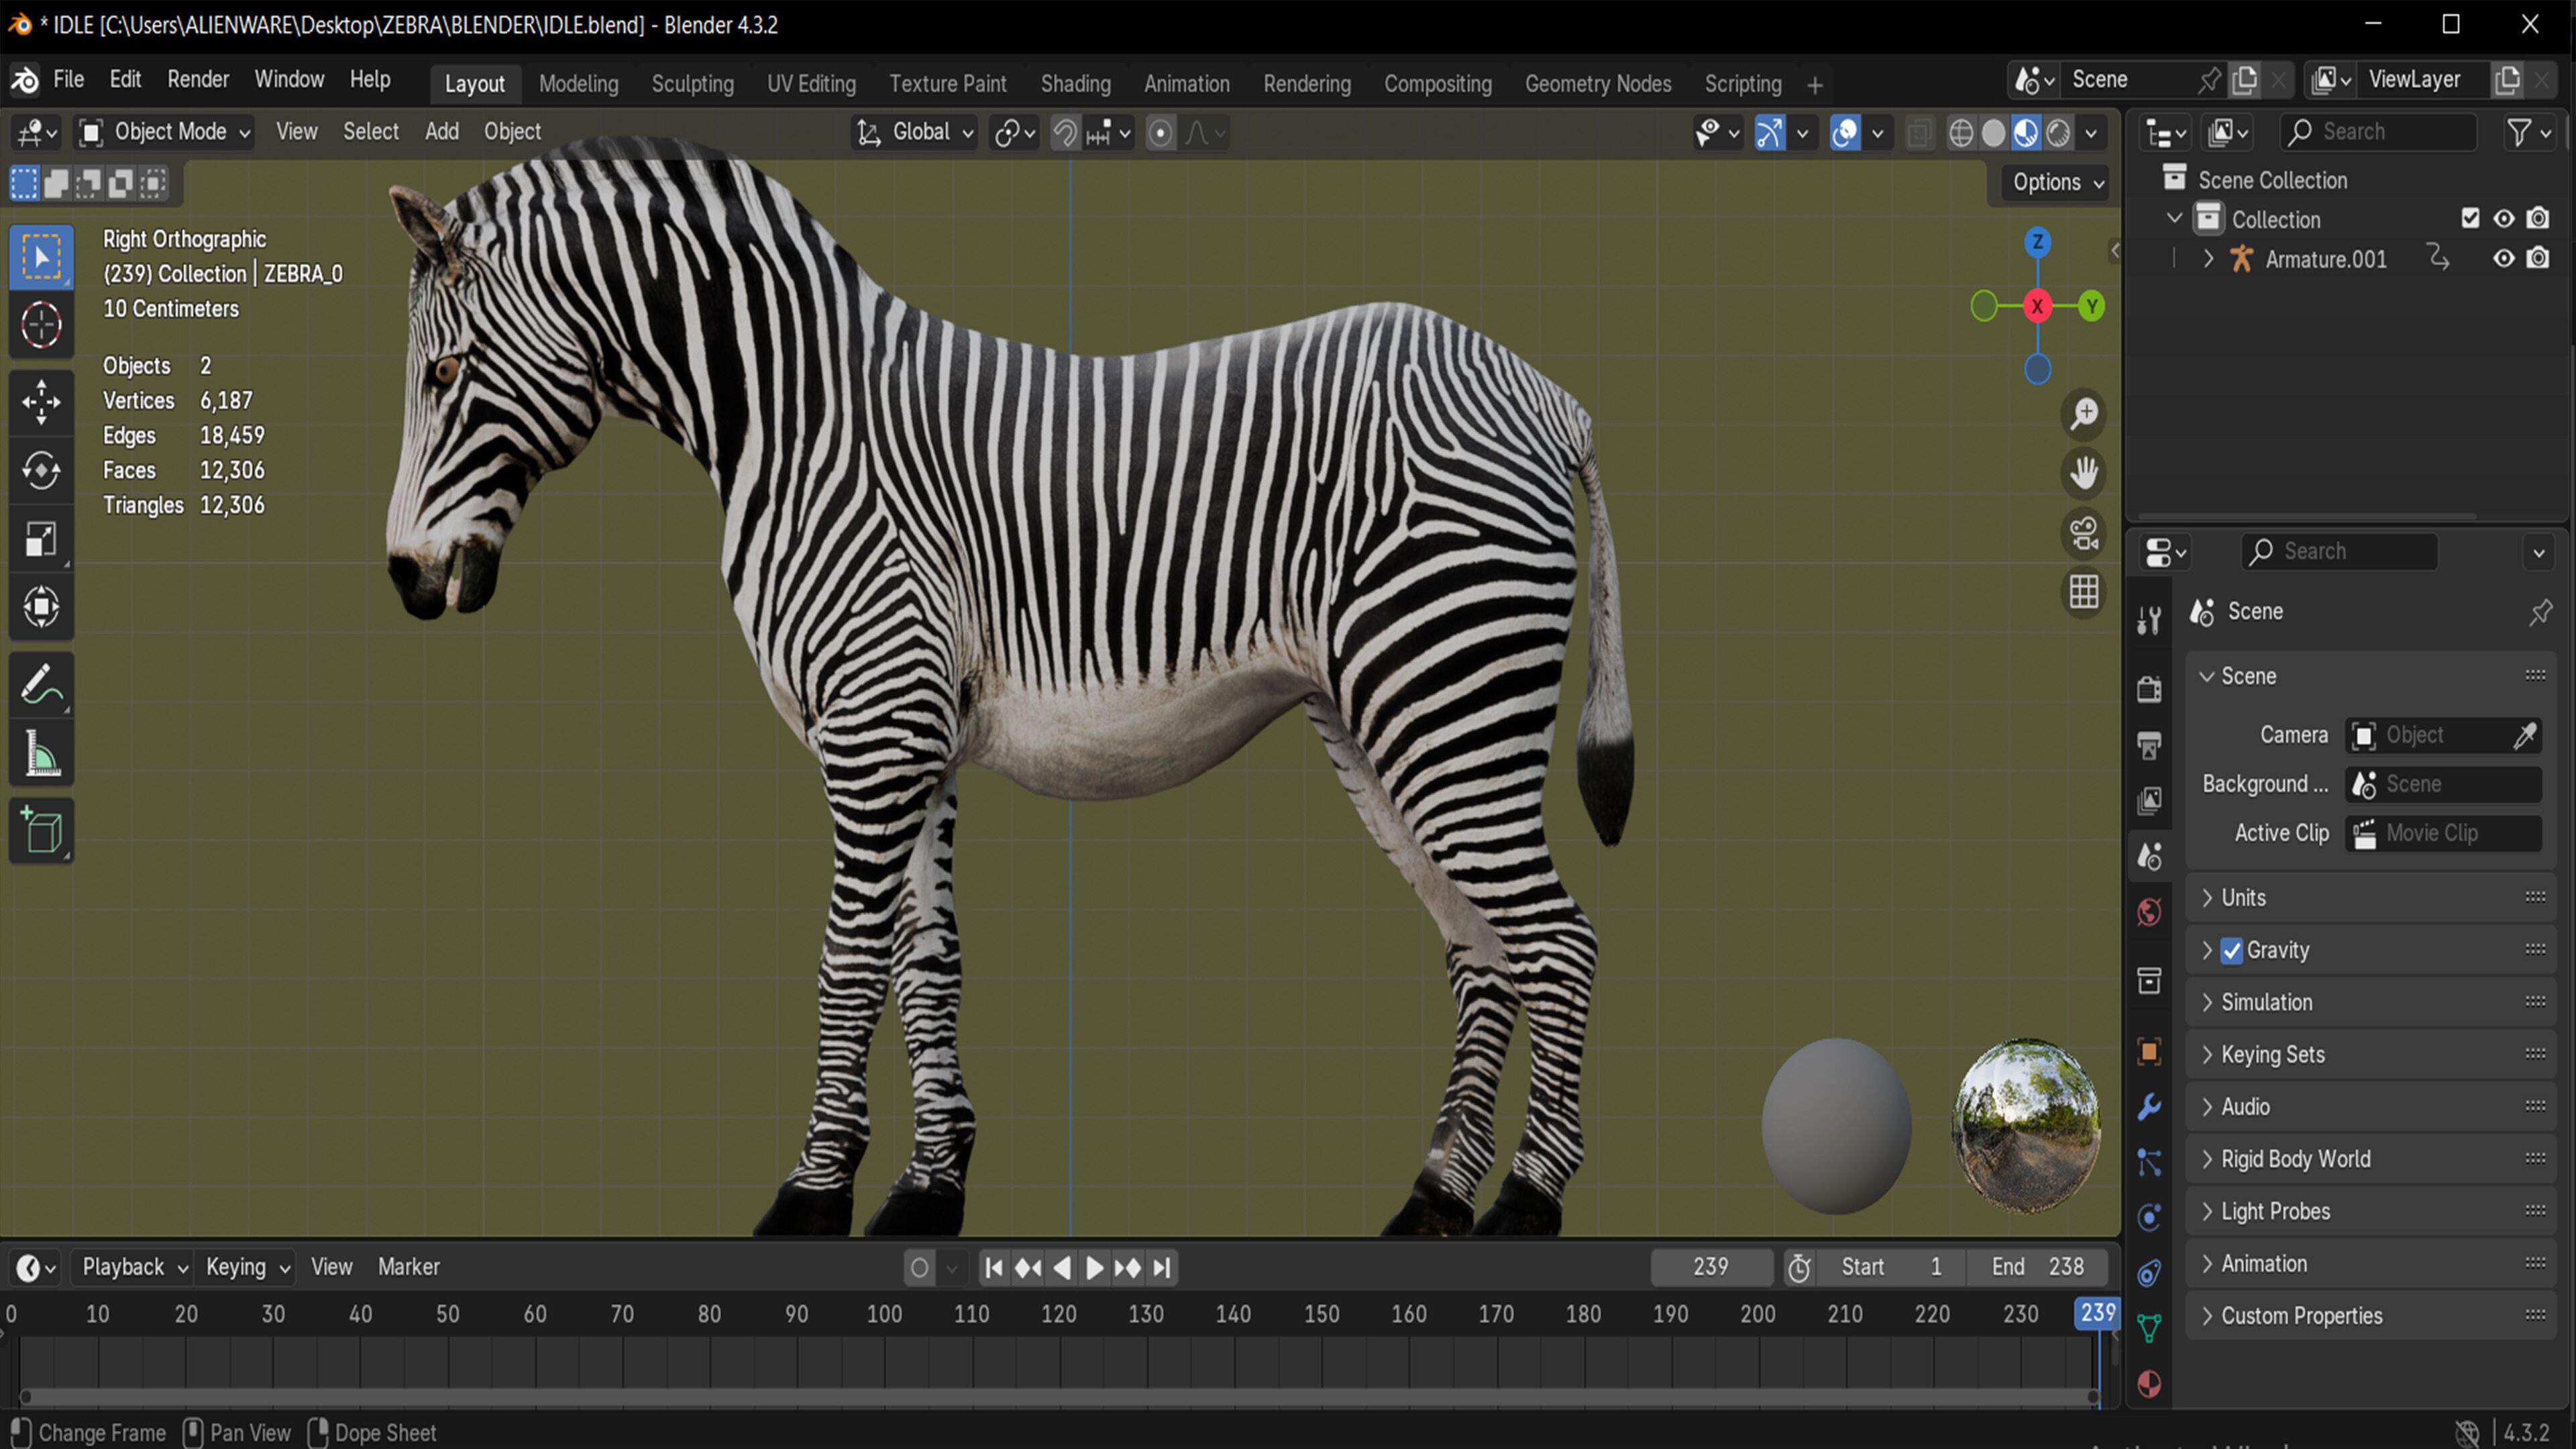This screenshot has height=1449, width=2576.
Task: Expand the Keying Sets panel
Action: [x=2370, y=1054]
